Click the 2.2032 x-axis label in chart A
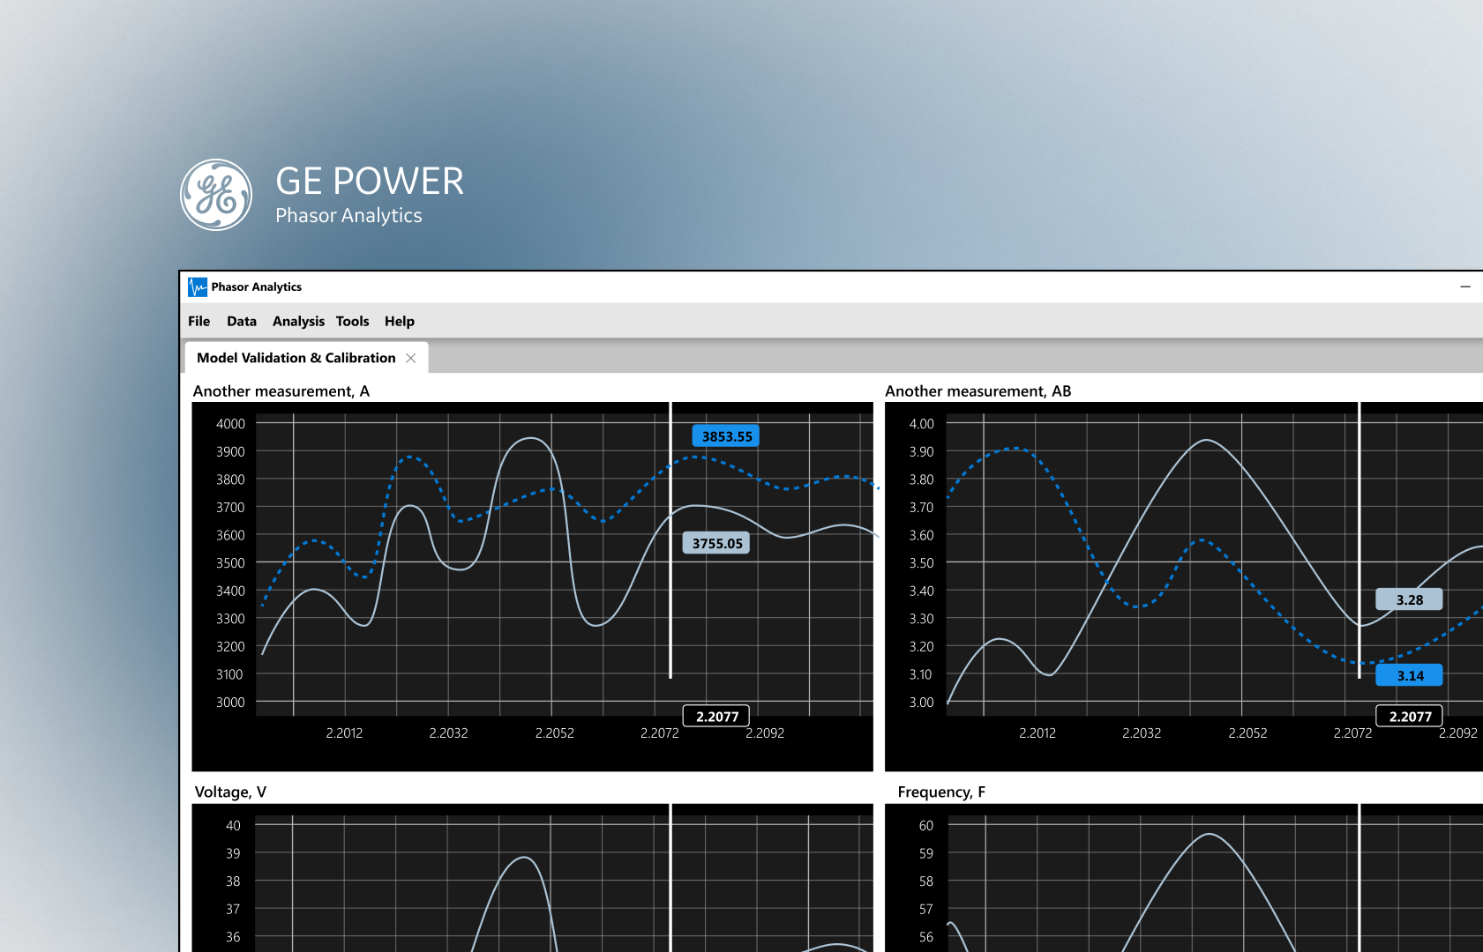This screenshot has width=1483, height=952. click(448, 733)
